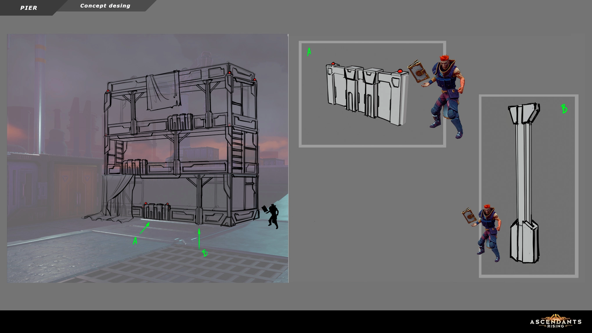Image resolution: width=592 pixels, height=333 pixels.
Task: Click the PIER header tab
Action: 28,8
